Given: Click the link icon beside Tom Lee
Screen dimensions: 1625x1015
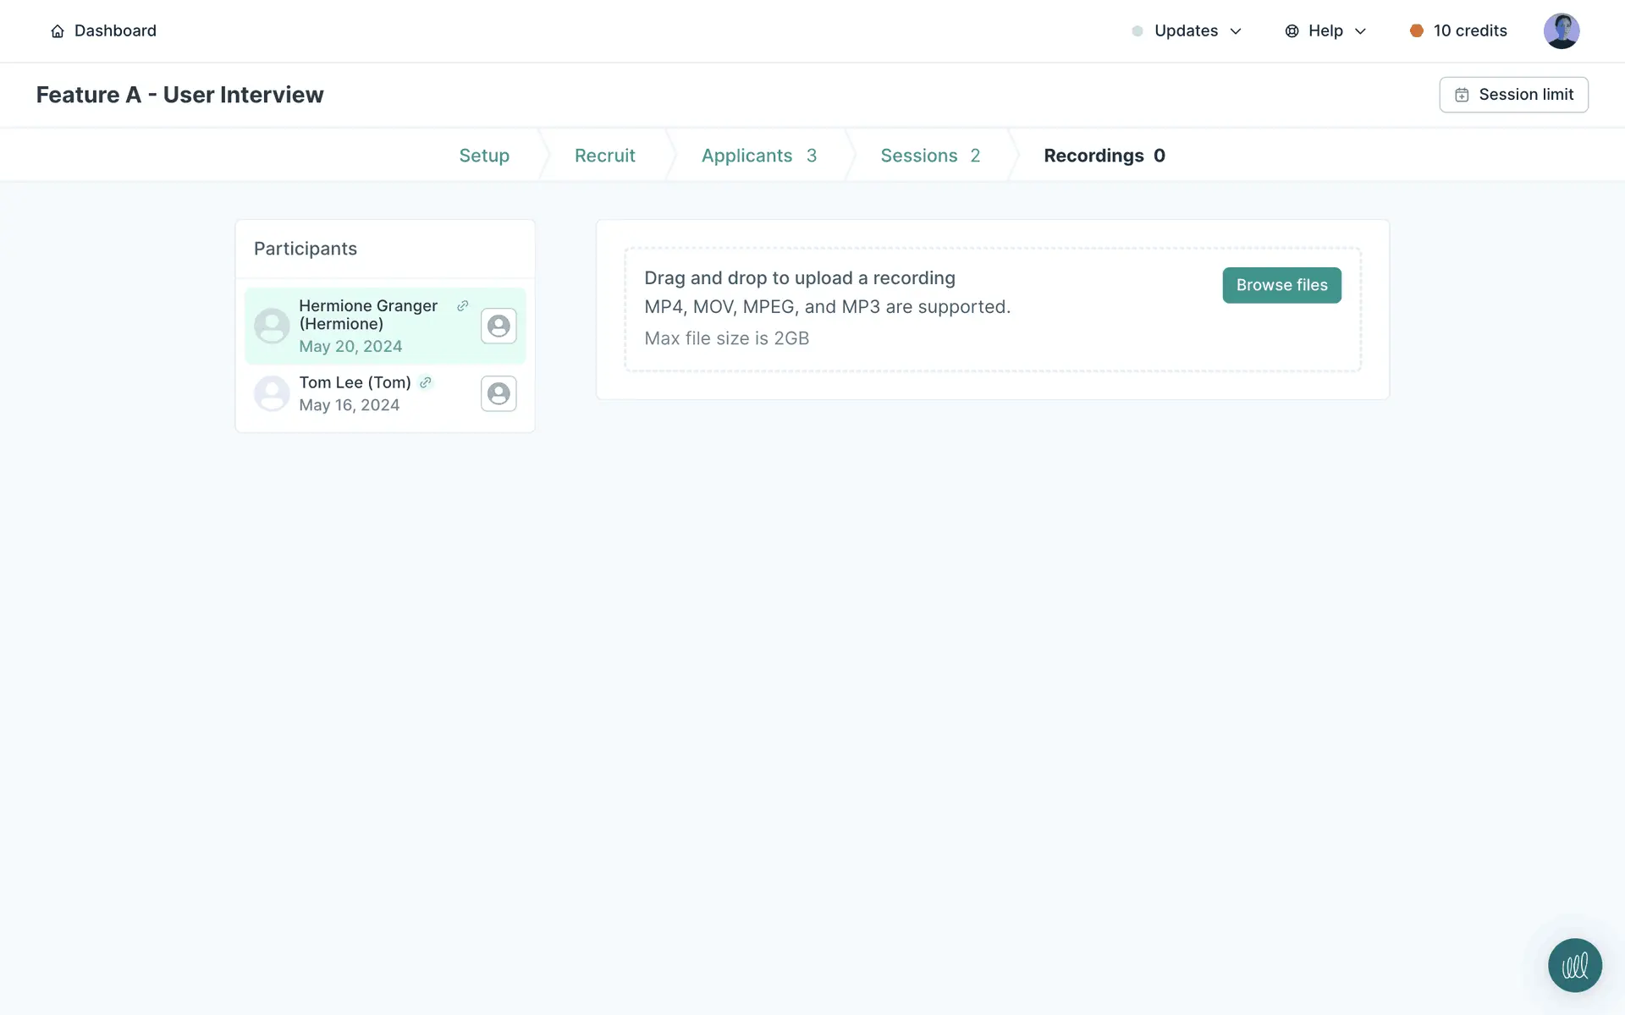Looking at the screenshot, I should pos(426,382).
